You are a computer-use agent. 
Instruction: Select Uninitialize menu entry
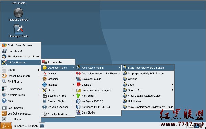point(148,101)
